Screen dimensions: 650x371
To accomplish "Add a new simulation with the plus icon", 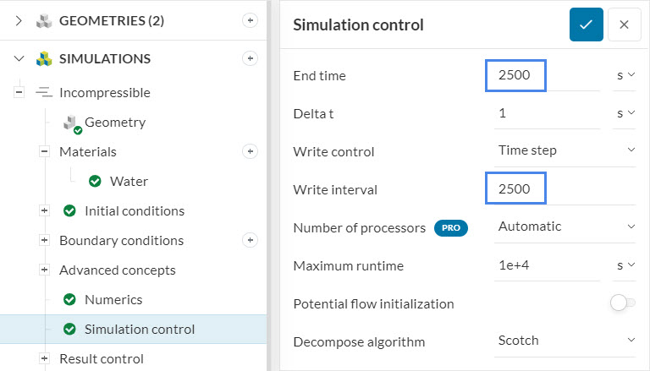I will click(250, 58).
